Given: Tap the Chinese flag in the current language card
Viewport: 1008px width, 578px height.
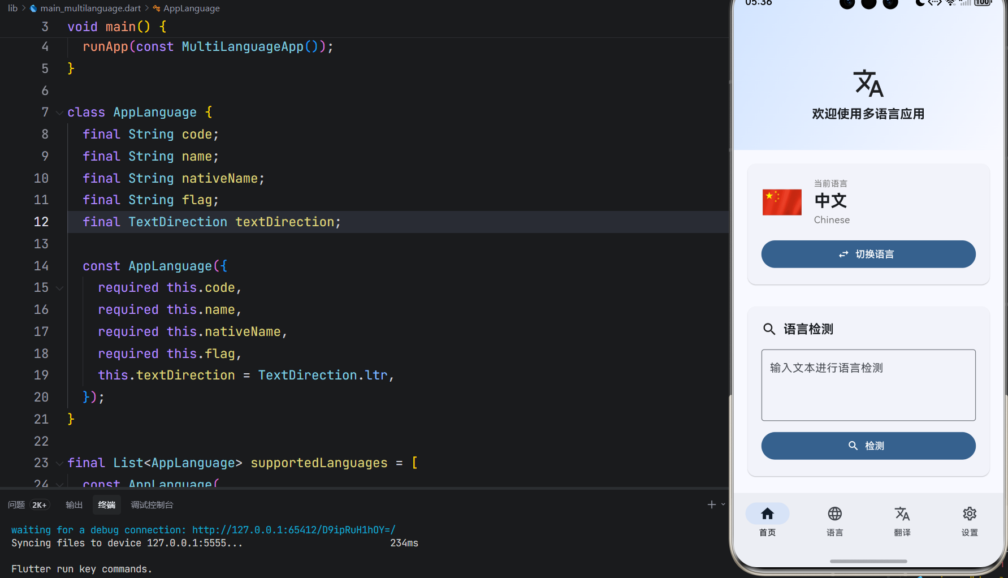Looking at the screenshot, I should click(x=782, y=202).
